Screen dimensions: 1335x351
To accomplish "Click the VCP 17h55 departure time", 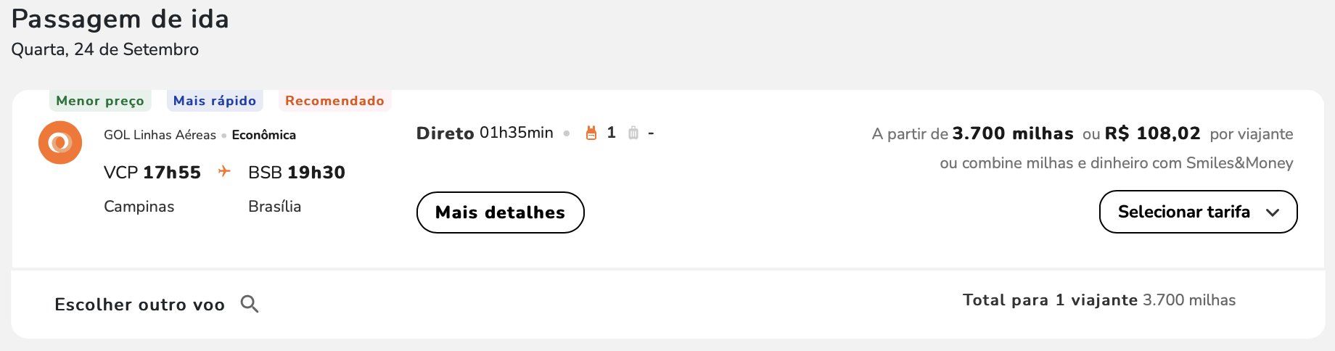I will tap(152, 173).
